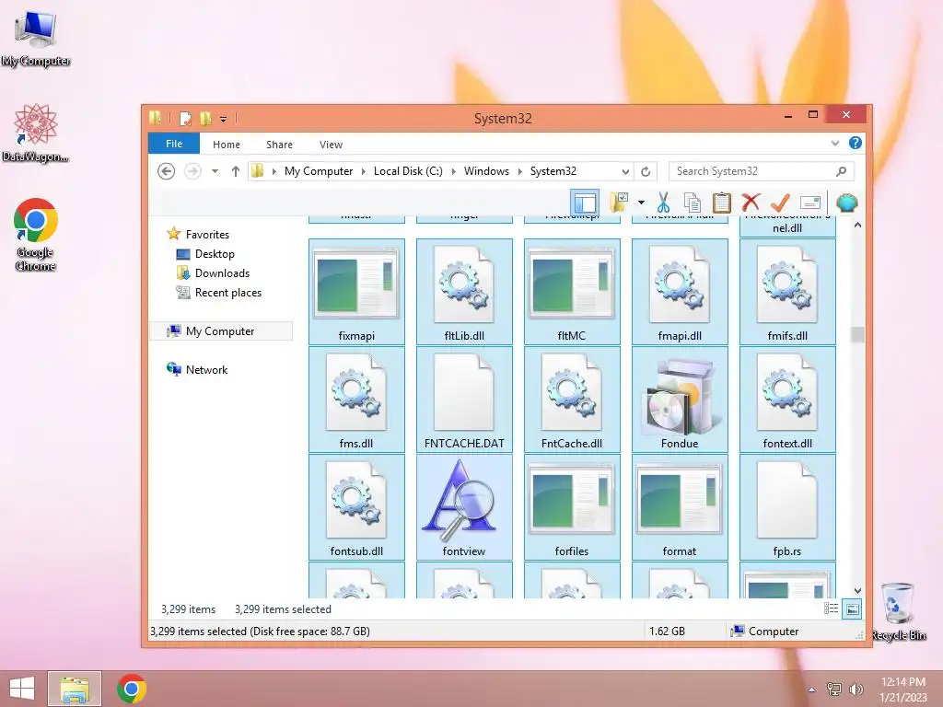Click the red X Delete icon
The height and width of the screenshot is (707, 943).
tap(751, 203)
